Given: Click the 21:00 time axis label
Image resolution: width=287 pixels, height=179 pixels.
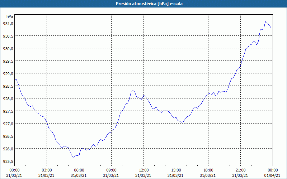Looking at the screenshot, I should [x=240, y=170].
